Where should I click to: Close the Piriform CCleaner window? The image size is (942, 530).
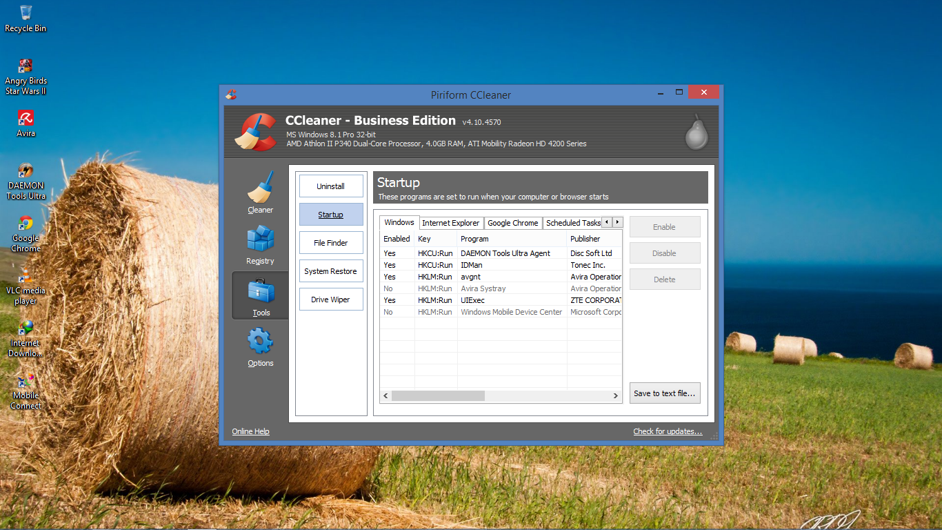(x=704, y=92)
